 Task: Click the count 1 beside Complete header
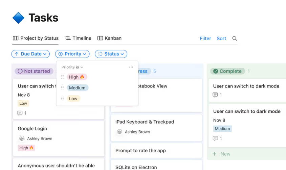click(249, 71)
